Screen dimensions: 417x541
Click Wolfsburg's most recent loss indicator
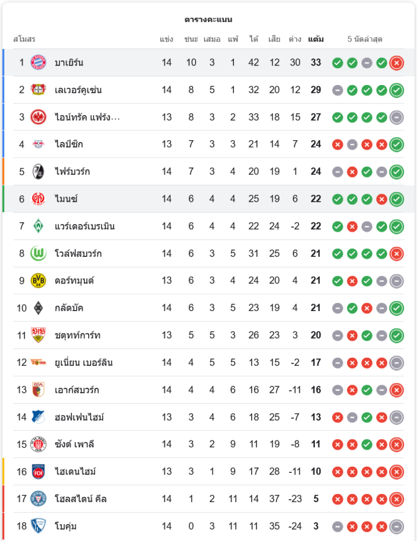(x=396, y=253)
